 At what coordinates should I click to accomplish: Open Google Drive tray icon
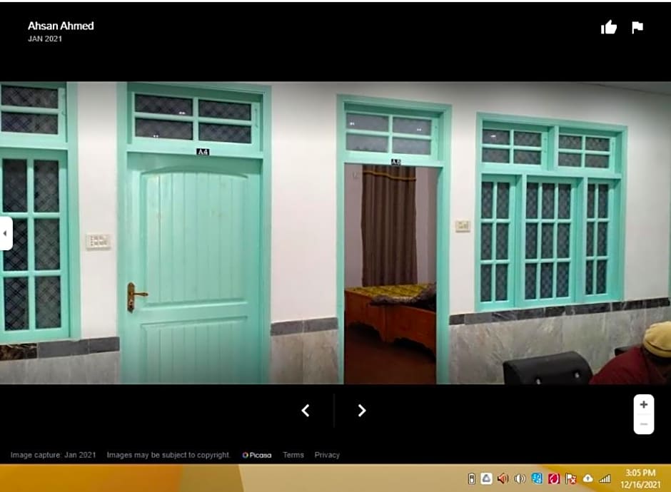(x=486, y=478)
